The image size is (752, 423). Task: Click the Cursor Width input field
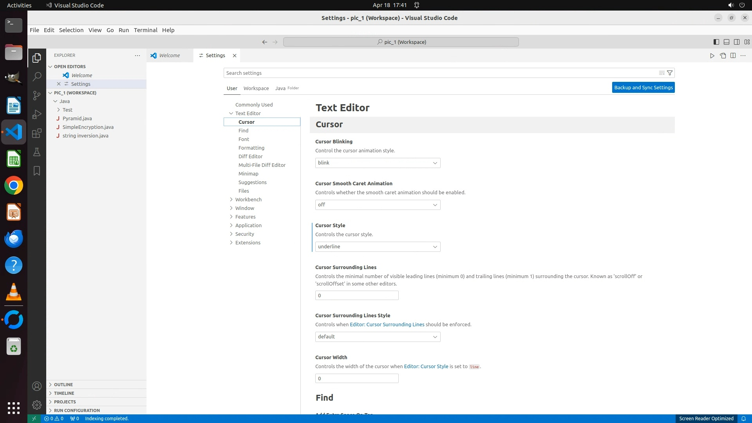pos(356,378)
